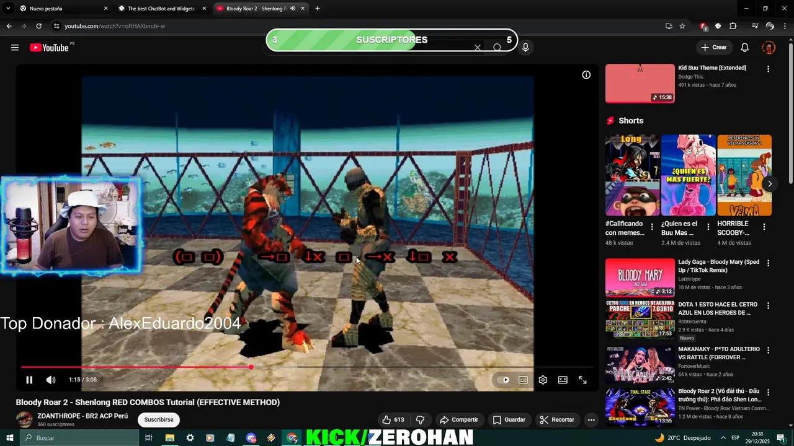The image size is (794, 446).
Task: Click the Windows Buscar search box
Action: [79, 438]
